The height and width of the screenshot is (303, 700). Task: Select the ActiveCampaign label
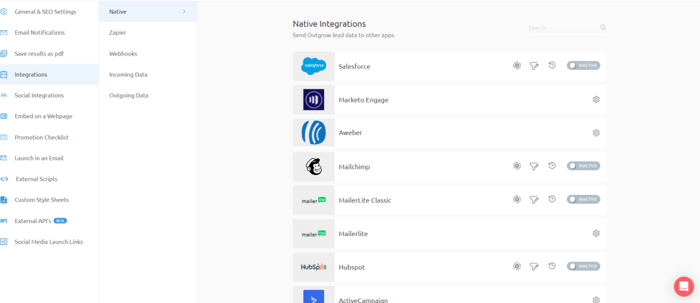[x=363, y=300]
